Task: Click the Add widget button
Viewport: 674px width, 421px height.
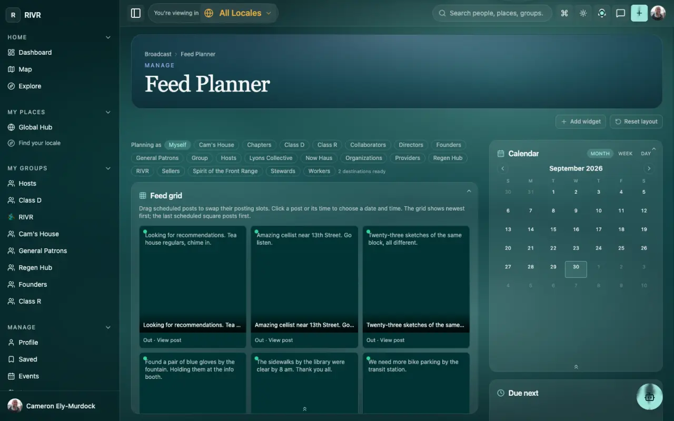Action: pos(581,122)
